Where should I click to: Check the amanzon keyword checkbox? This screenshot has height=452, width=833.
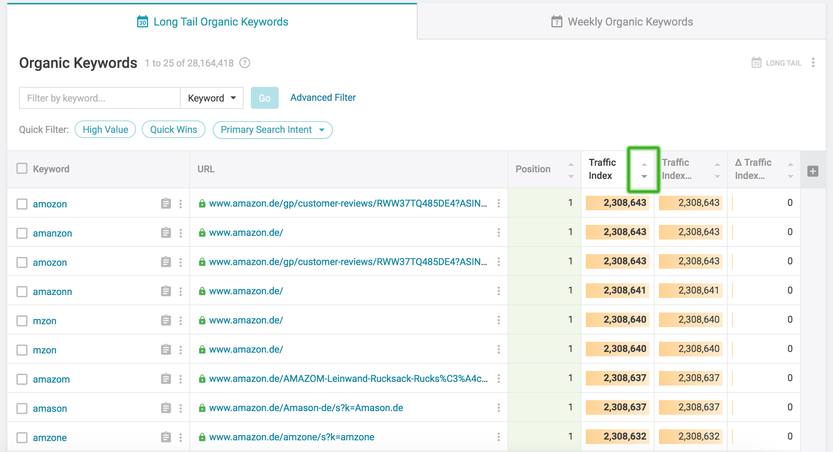coord(22,233)
